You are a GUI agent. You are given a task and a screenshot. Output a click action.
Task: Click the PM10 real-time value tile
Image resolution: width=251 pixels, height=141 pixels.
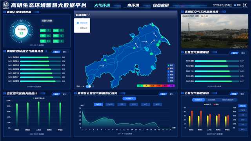(58, 31)
